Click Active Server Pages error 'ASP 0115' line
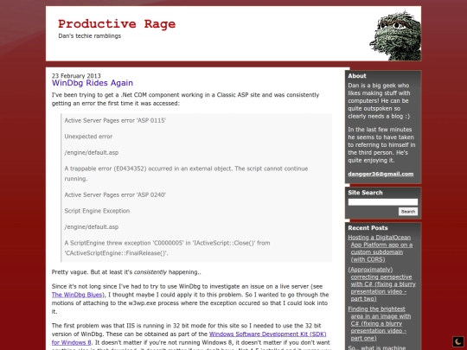This screenshot has height=350, width=467. pos(115,120)
